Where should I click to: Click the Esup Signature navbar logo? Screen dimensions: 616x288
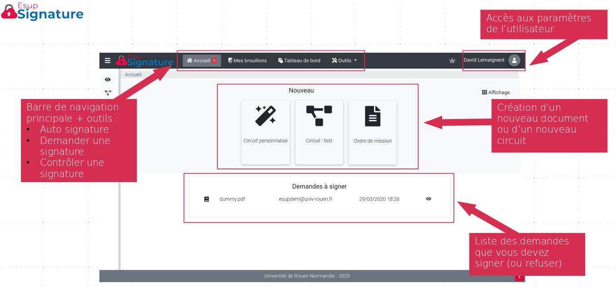(x=145, y=60)
